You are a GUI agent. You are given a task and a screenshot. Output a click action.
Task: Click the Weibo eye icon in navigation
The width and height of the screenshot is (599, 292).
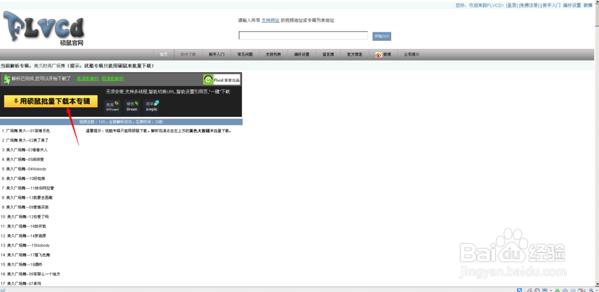379,54
